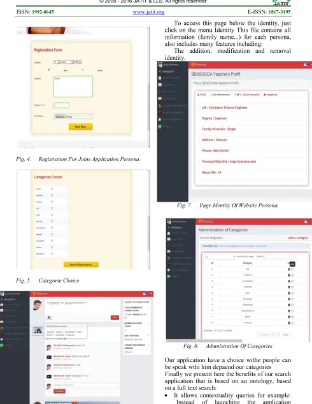Open header dropdown arrow in news feed screenshot
Image resolution: width=312 pixels, height=404 pixels.
(x=151, y=294)
